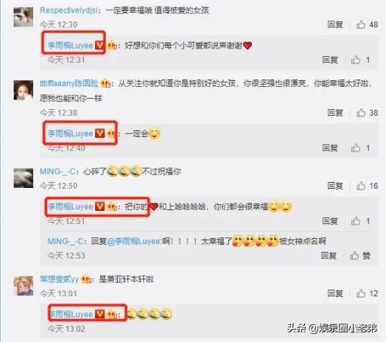The height and width of the screenshot is (342, 386).
Task: Like the Respectivelydjsl comment with 48 likes
Action: coord(361,24)
